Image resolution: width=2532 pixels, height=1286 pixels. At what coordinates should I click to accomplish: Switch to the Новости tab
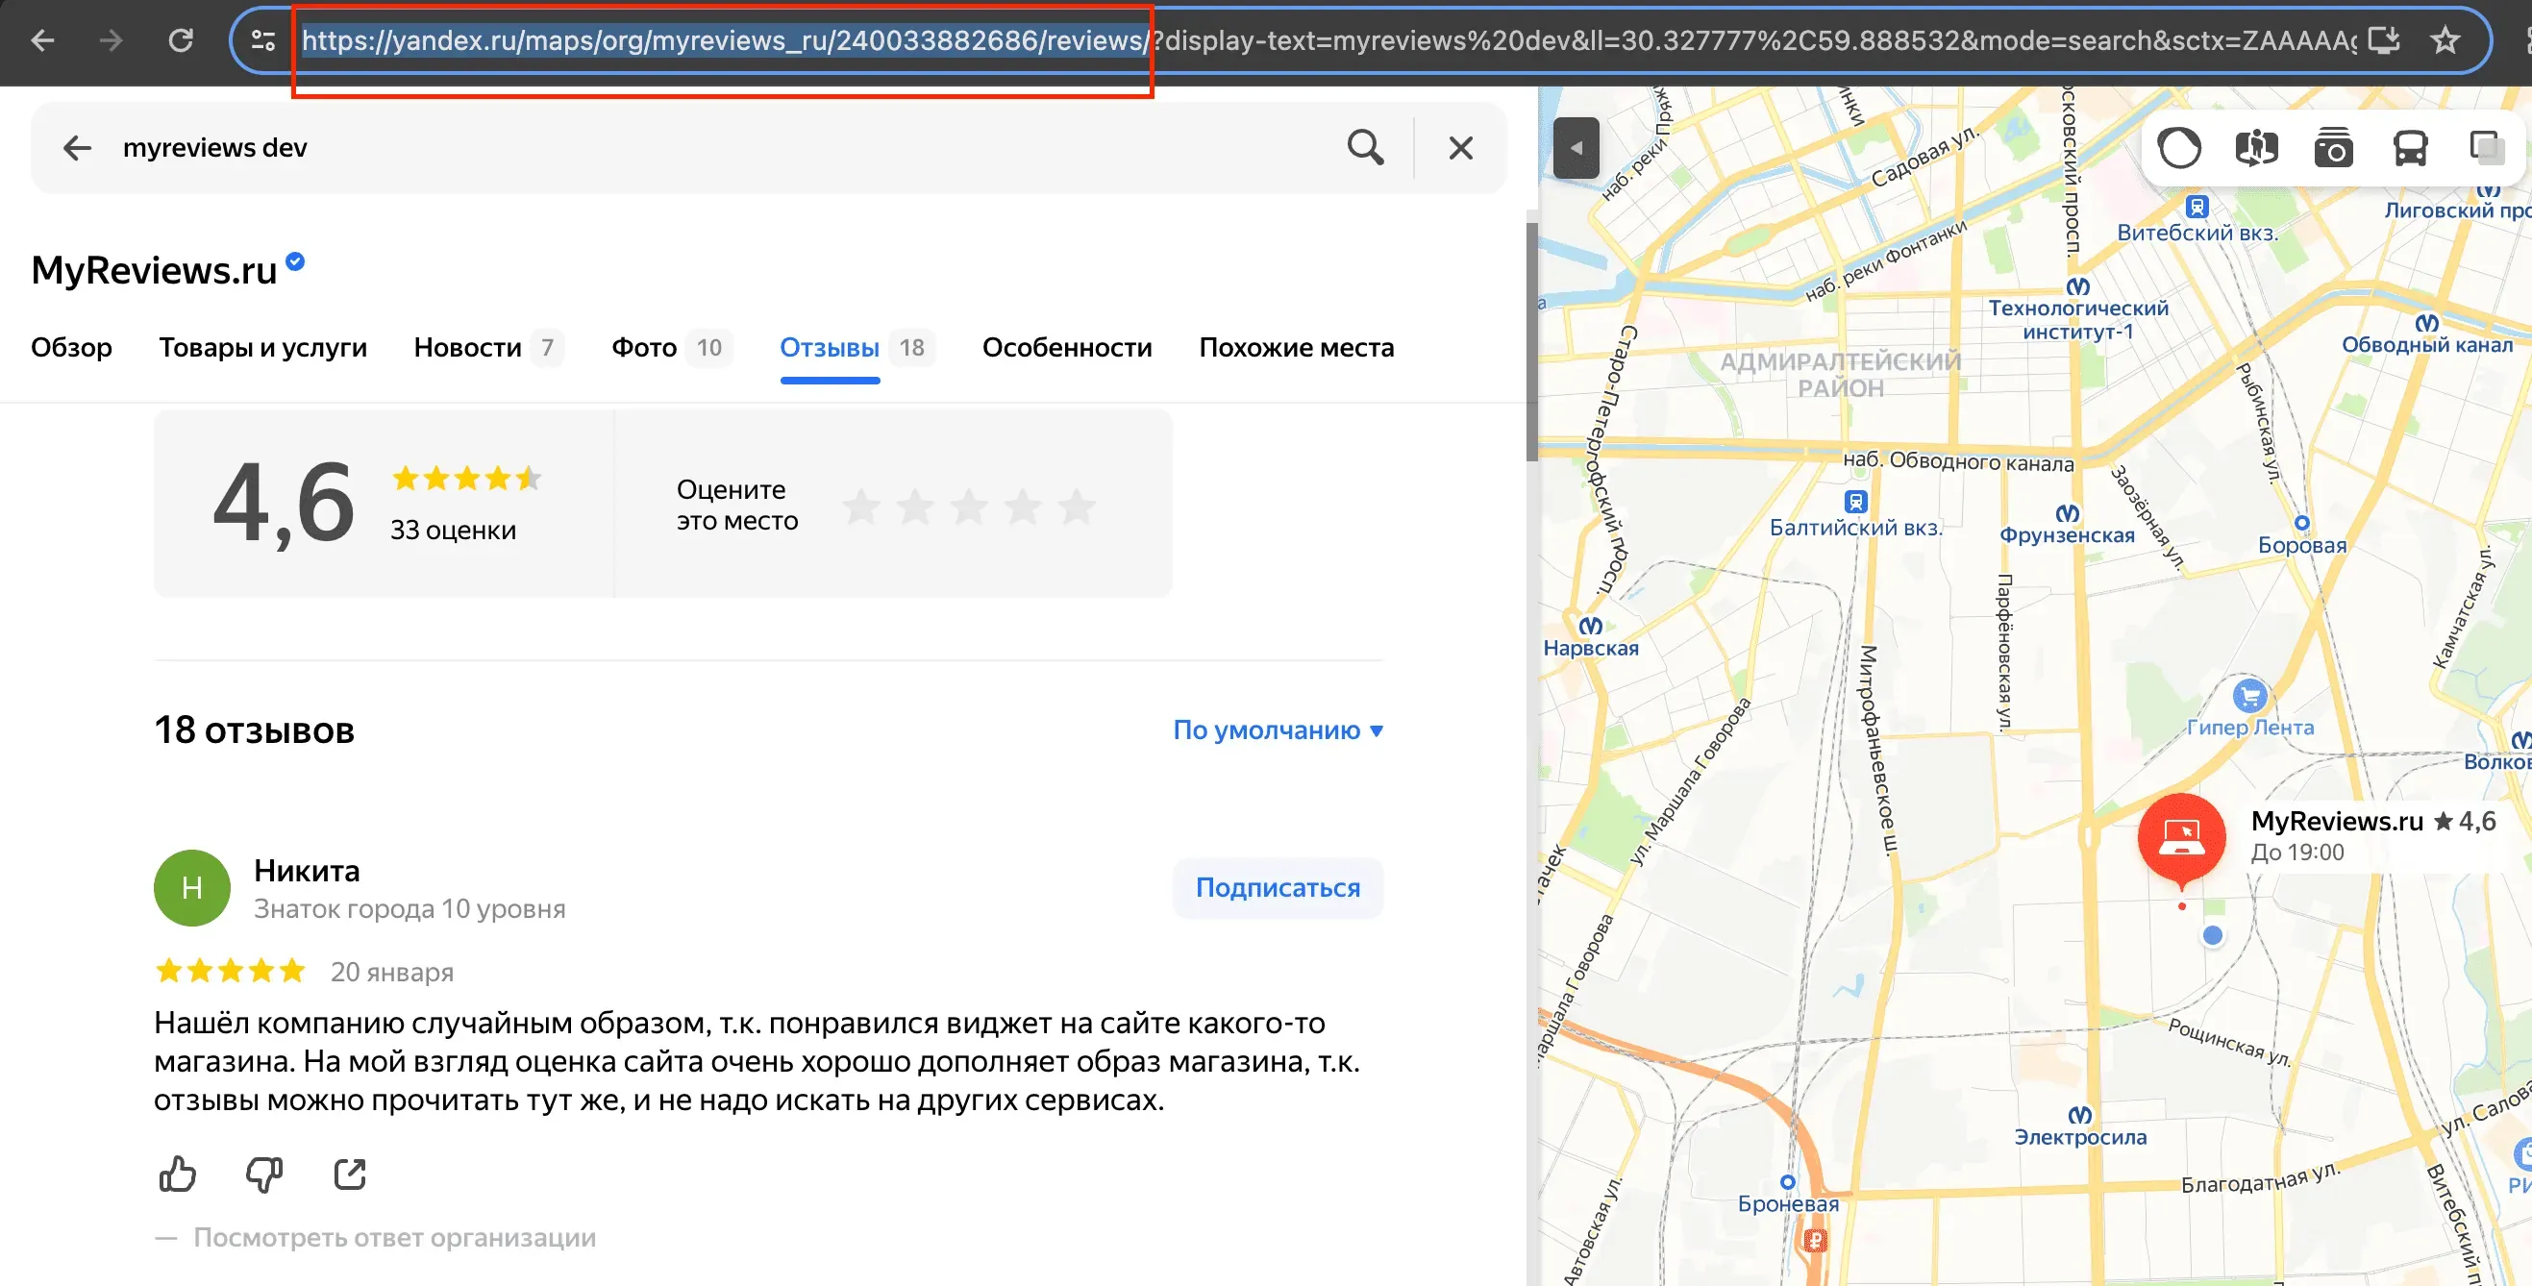tap(487, 347)
